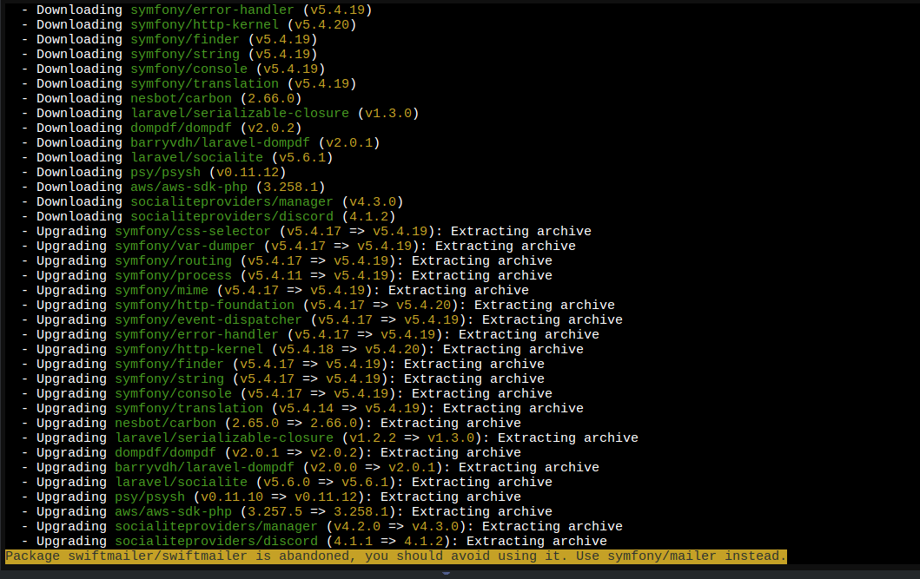Screen dimensions: 920x579
Task: Click 'barryvdh/laravel-dompdf' in the Downloading line
Action: [220, 142]
